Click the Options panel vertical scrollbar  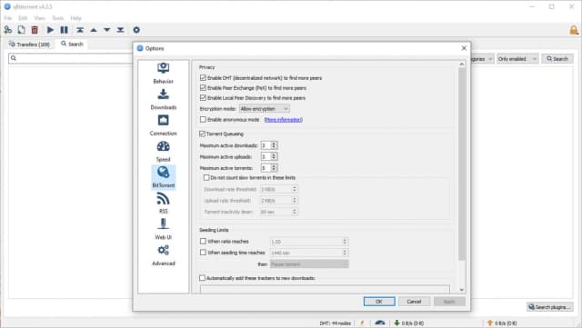[x=462, y=164]
